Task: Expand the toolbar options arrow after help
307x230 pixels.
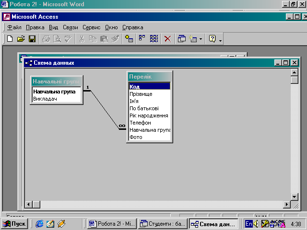Action: point(221,41)
